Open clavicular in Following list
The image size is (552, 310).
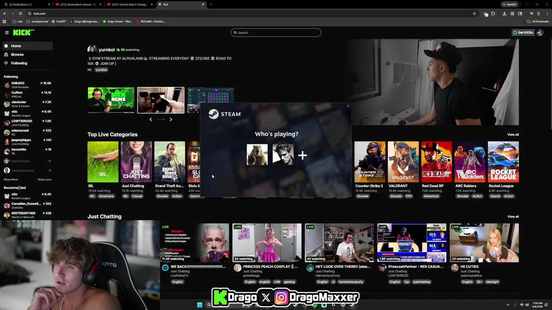27,104
